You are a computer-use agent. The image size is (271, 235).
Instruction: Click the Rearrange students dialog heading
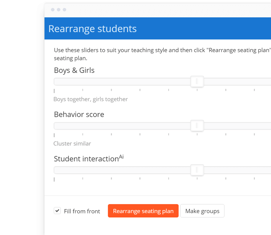click(x=92, y=29)
